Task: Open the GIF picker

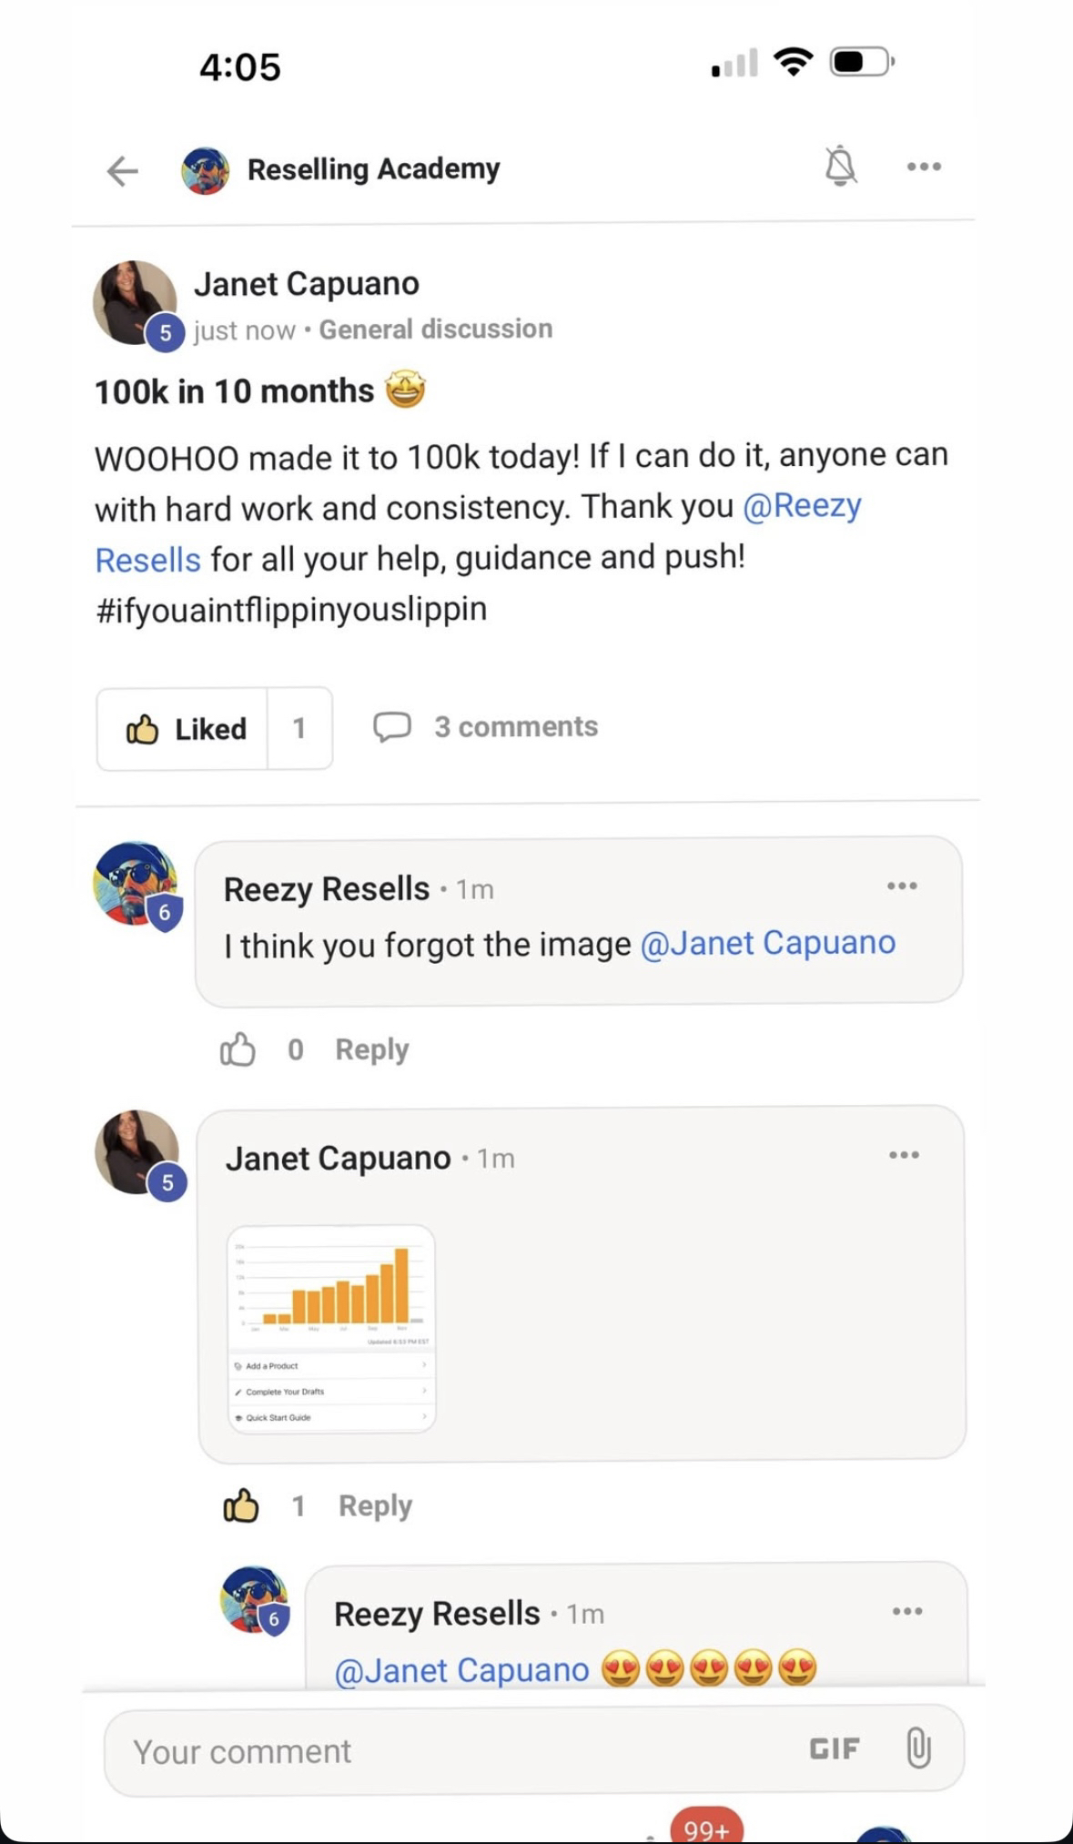Action: click(834, 1748)
